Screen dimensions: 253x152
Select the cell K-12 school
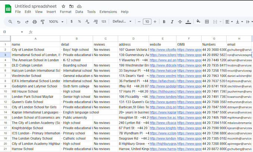click(77, 60)
